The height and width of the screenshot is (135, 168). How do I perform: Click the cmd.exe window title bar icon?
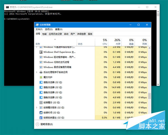tap(7, 7)
